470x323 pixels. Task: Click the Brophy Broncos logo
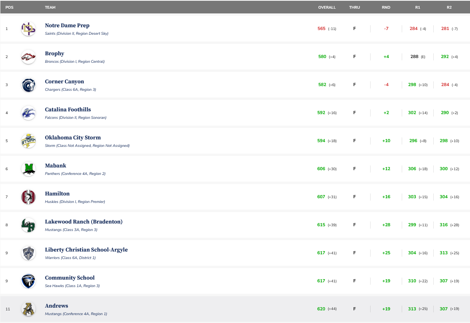coord(28,57)
